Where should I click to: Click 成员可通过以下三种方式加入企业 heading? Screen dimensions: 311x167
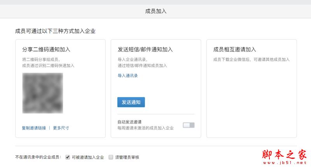55,31
